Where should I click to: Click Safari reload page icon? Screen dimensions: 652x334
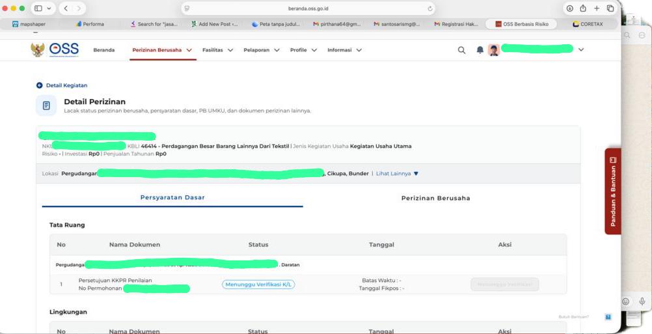(x=430, y=9)
